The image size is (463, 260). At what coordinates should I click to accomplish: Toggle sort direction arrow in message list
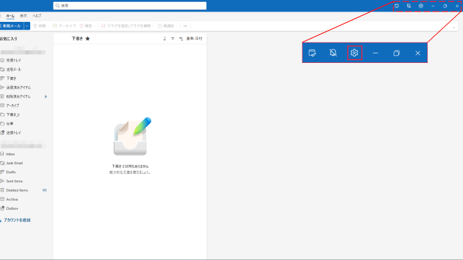(165, 39)
